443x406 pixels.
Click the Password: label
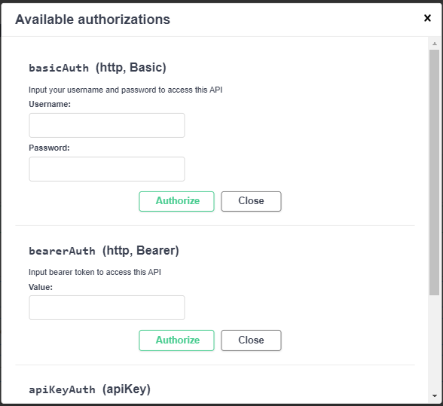(49, 148)
